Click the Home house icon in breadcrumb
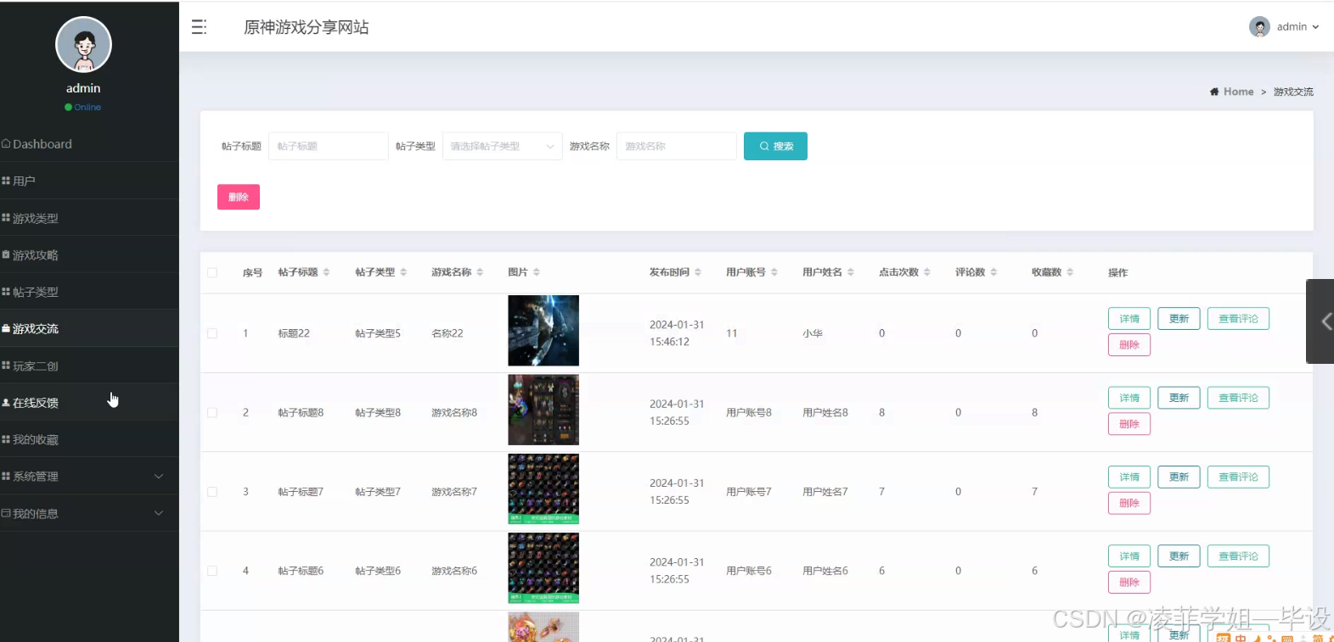Viewport: 1334px width, 642px height. pyautogui.click(x=1214, y=92)
